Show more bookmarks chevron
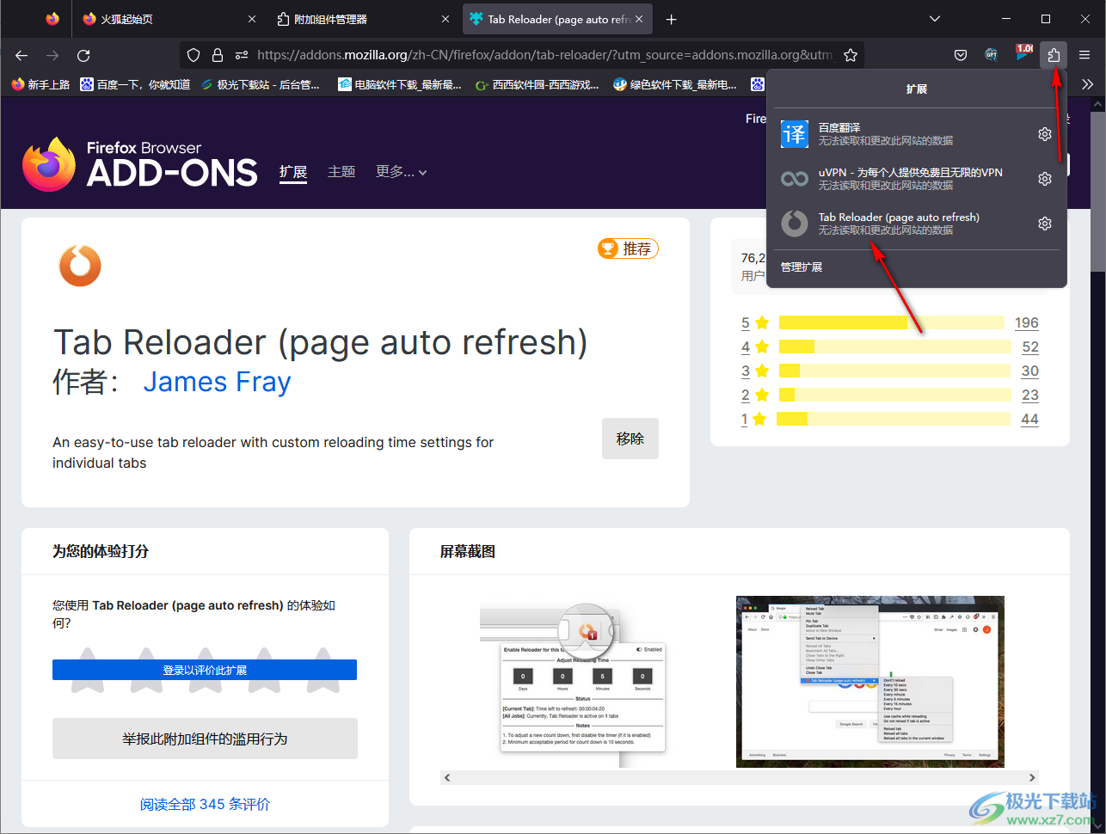 [1088, 84]
